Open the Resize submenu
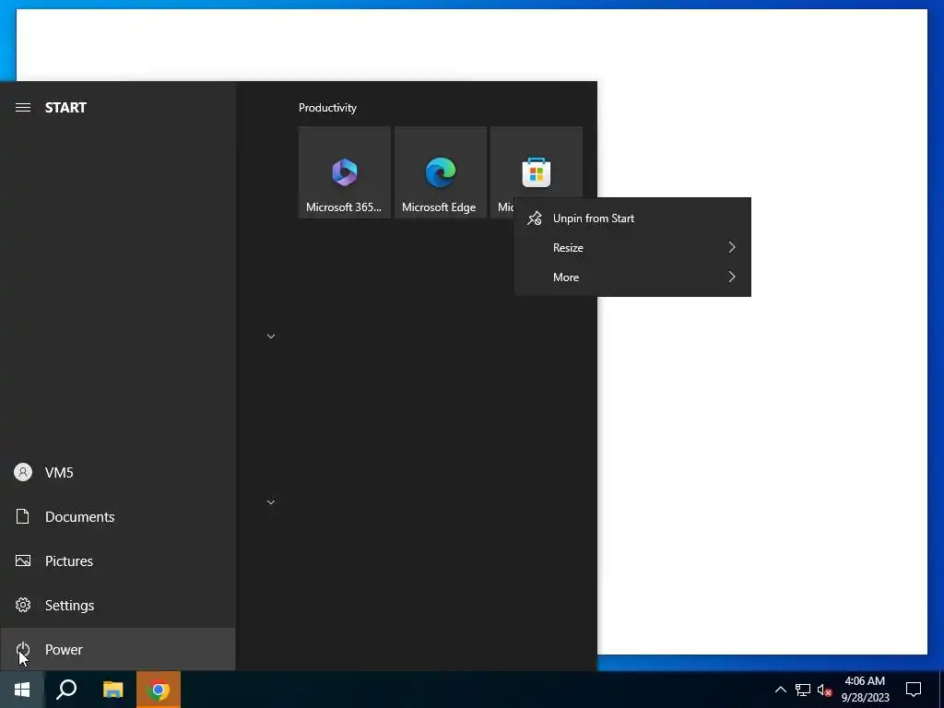Screen dimensions: 944x708 click(x=632, y=247)
